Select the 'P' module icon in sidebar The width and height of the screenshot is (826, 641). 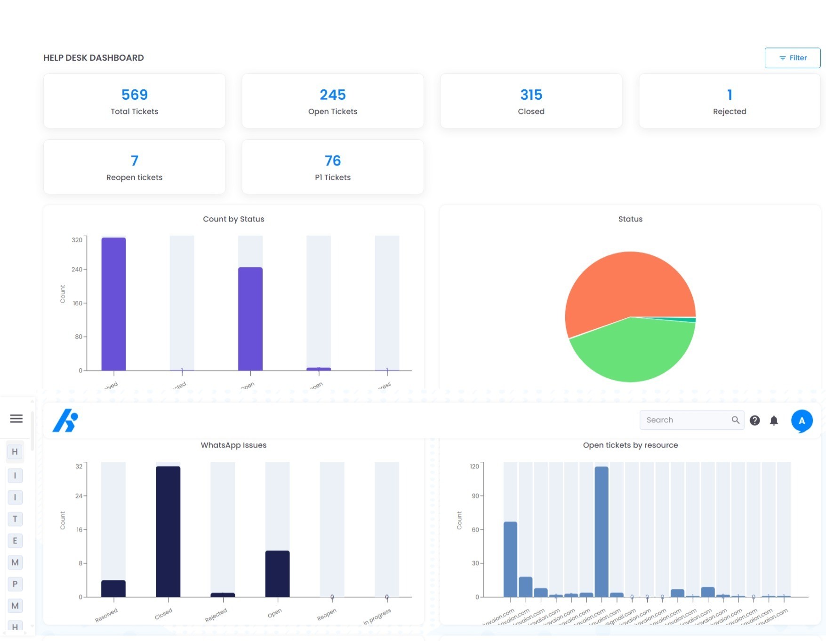point(15,584)
